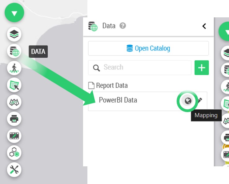Click the Data panel help question mark
Image resolution: width=229 pixels, height=184 pixels.
click(x=123, y=26)
